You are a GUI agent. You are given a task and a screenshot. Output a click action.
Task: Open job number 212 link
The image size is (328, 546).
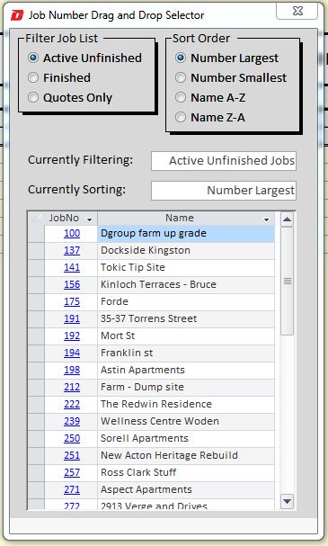coord(72,387)
